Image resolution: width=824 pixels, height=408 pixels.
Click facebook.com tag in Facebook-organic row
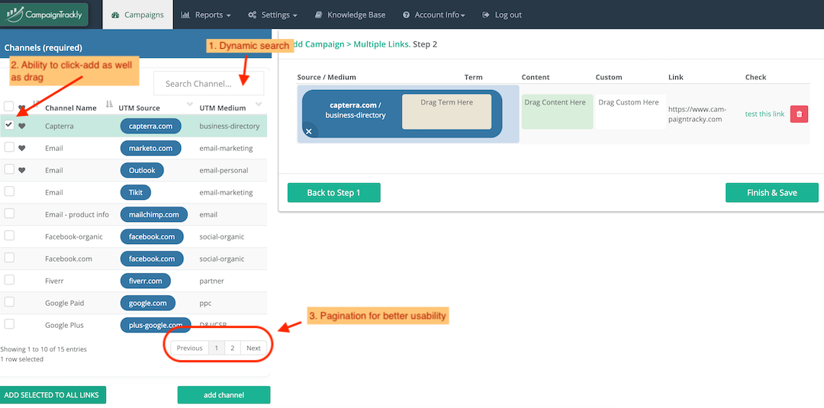[x=152, y=236]
